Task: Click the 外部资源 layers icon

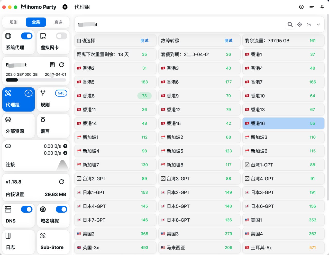Action: [x=8, y=120]
